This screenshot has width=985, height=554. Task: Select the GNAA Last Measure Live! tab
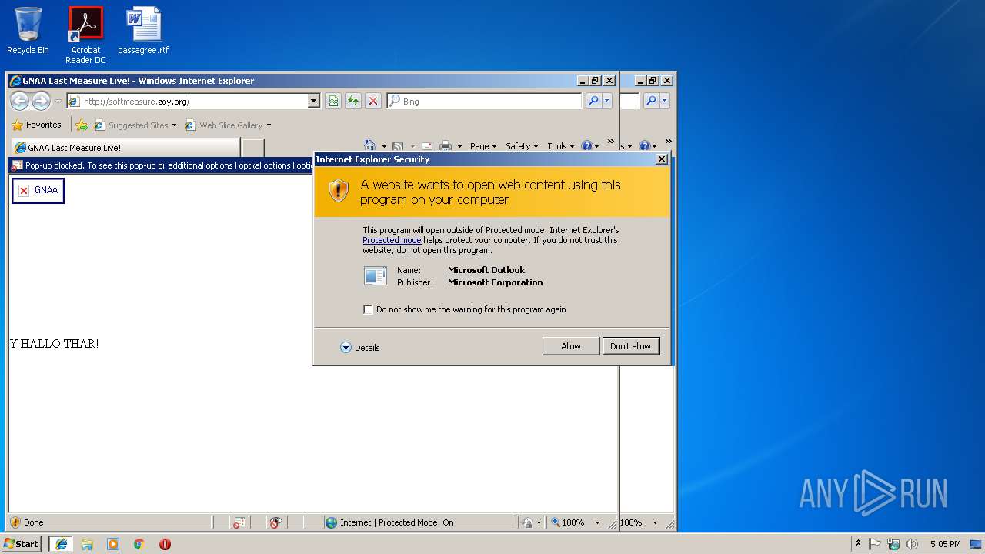pos(125,148)
